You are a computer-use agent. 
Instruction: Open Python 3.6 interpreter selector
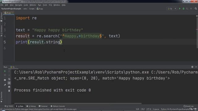coord(175,109)
